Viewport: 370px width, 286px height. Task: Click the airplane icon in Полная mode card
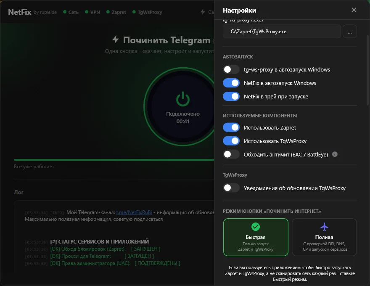[324, 227]
